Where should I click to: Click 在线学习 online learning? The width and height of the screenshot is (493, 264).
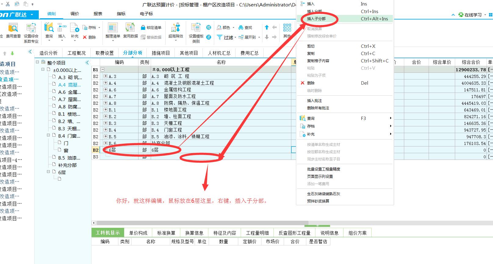tap(470, 15)
